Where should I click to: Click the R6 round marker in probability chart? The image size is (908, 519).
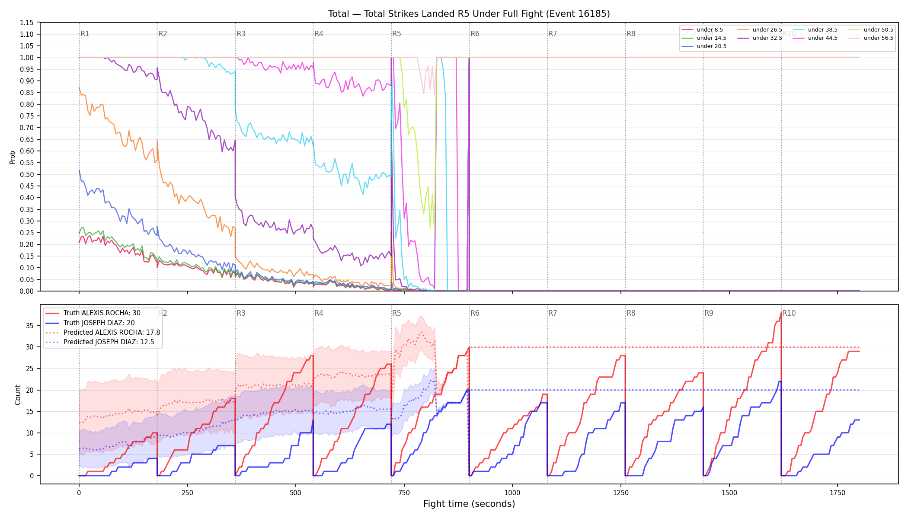pos(475,34)
